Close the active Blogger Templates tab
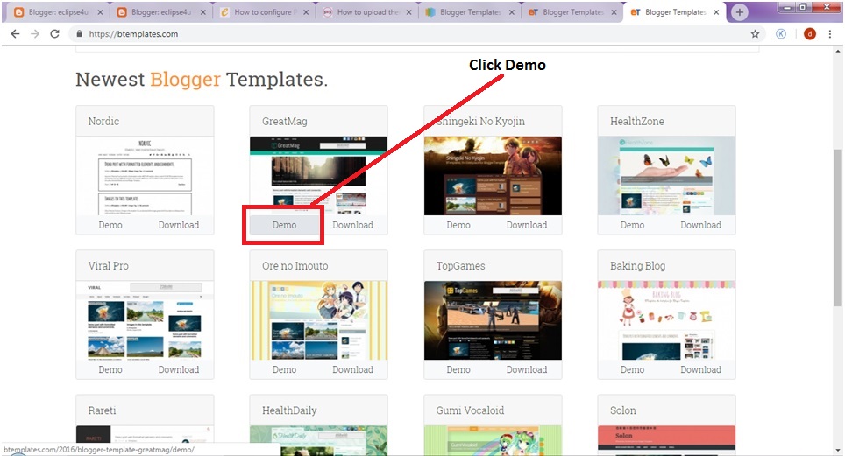 tap(716, 12)
